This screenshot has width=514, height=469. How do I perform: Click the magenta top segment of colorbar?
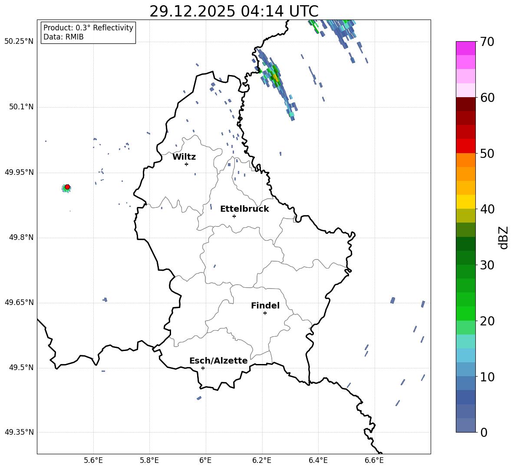tap(466, 48)
